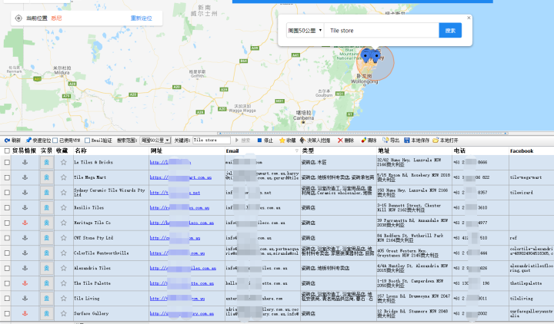This screenshot has height=324, width=554.
Task: Click the current location target icon
Action: (x=18, y=18)
